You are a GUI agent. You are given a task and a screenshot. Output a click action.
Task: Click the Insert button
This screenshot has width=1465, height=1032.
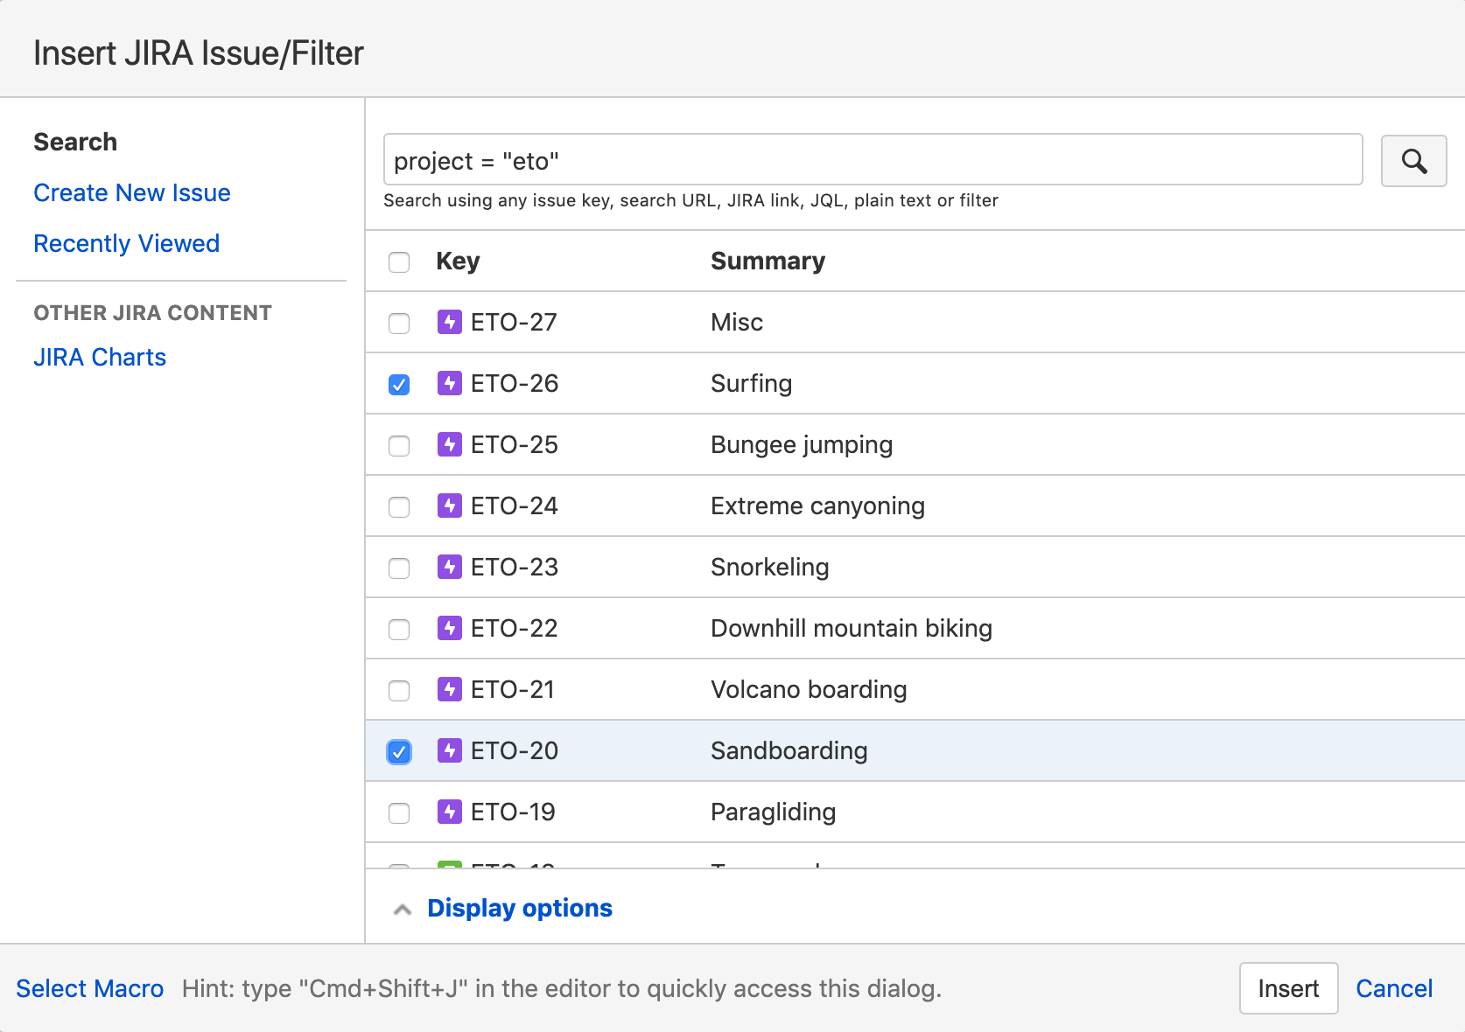(1288, 988)
